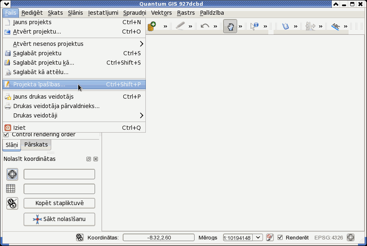Expand overflow chevron after pencil edit icon

pos(190,27)
